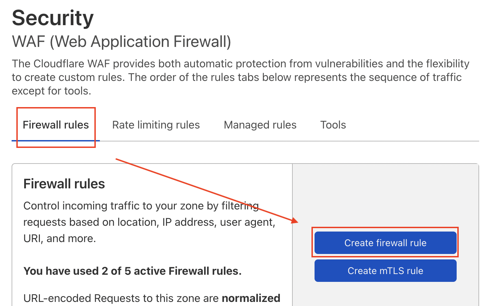This screenshot has height=306, width=488.
Task: Click the "You have used 2 of 5" notice
Action: [x=132, y=271]
